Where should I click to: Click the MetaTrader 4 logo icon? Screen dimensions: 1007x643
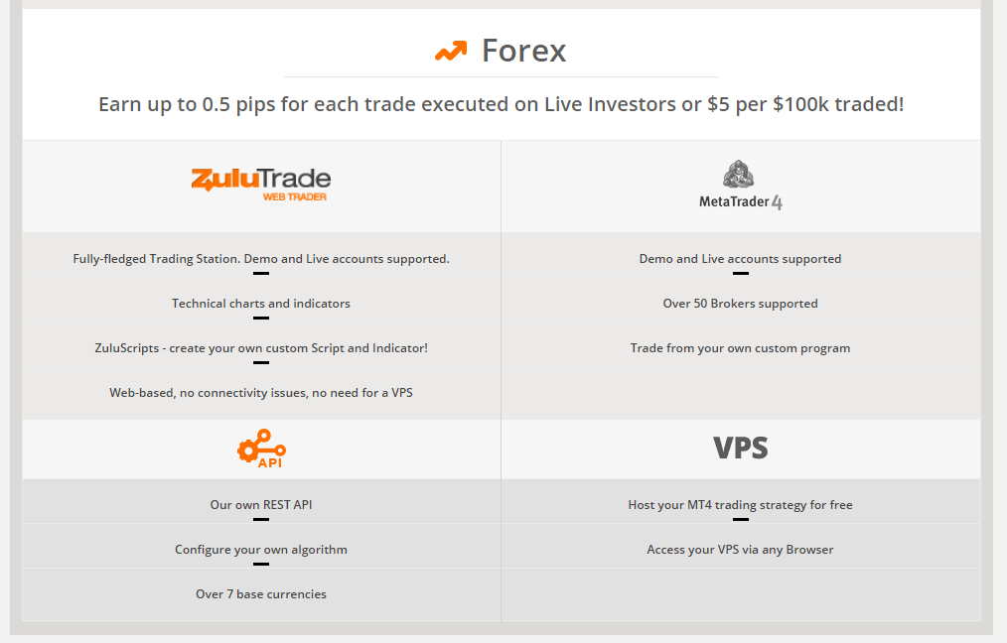click(x=739, y=174)
